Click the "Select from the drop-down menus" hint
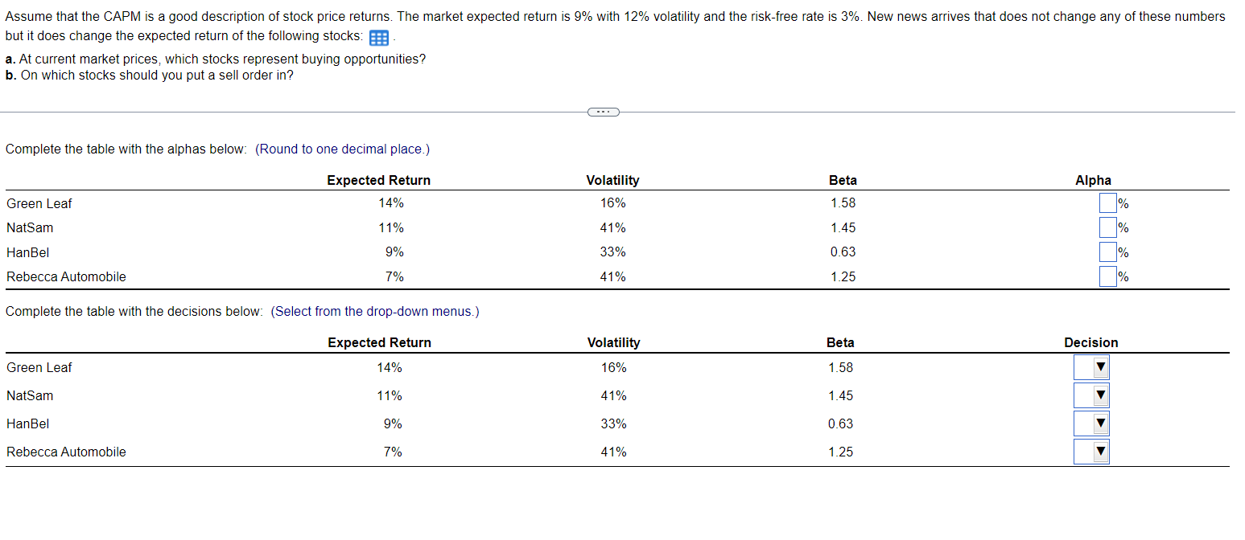 pos(375,312)
